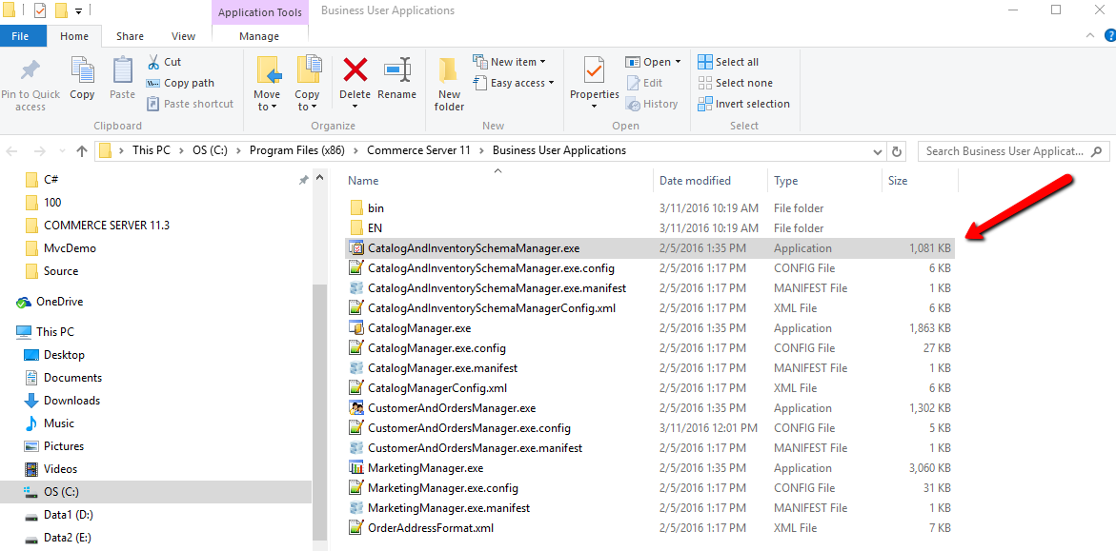This screenshot has height=551, width=1116.
Task: Expand the address bar history dropdown
Action: [878, 151]
